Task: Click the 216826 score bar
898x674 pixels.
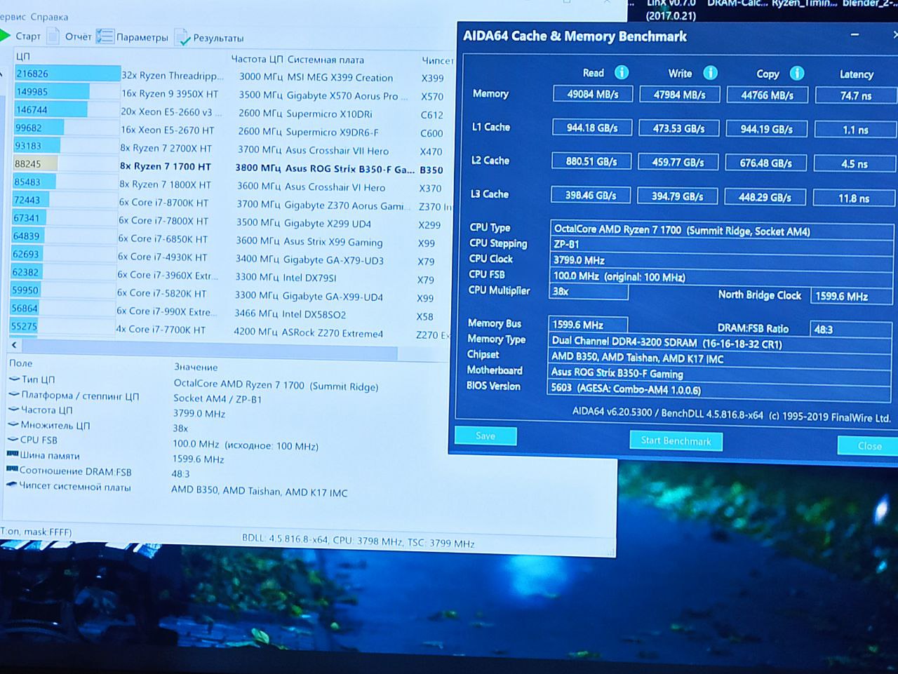Action: [x=67, y=74]
